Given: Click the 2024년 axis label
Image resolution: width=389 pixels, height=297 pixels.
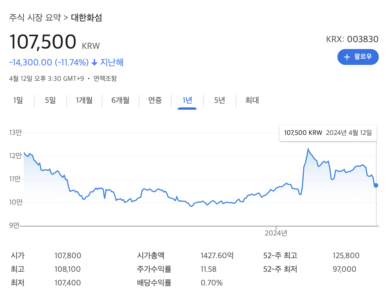Looking at the screenshot, I should (x=276, y=233).
